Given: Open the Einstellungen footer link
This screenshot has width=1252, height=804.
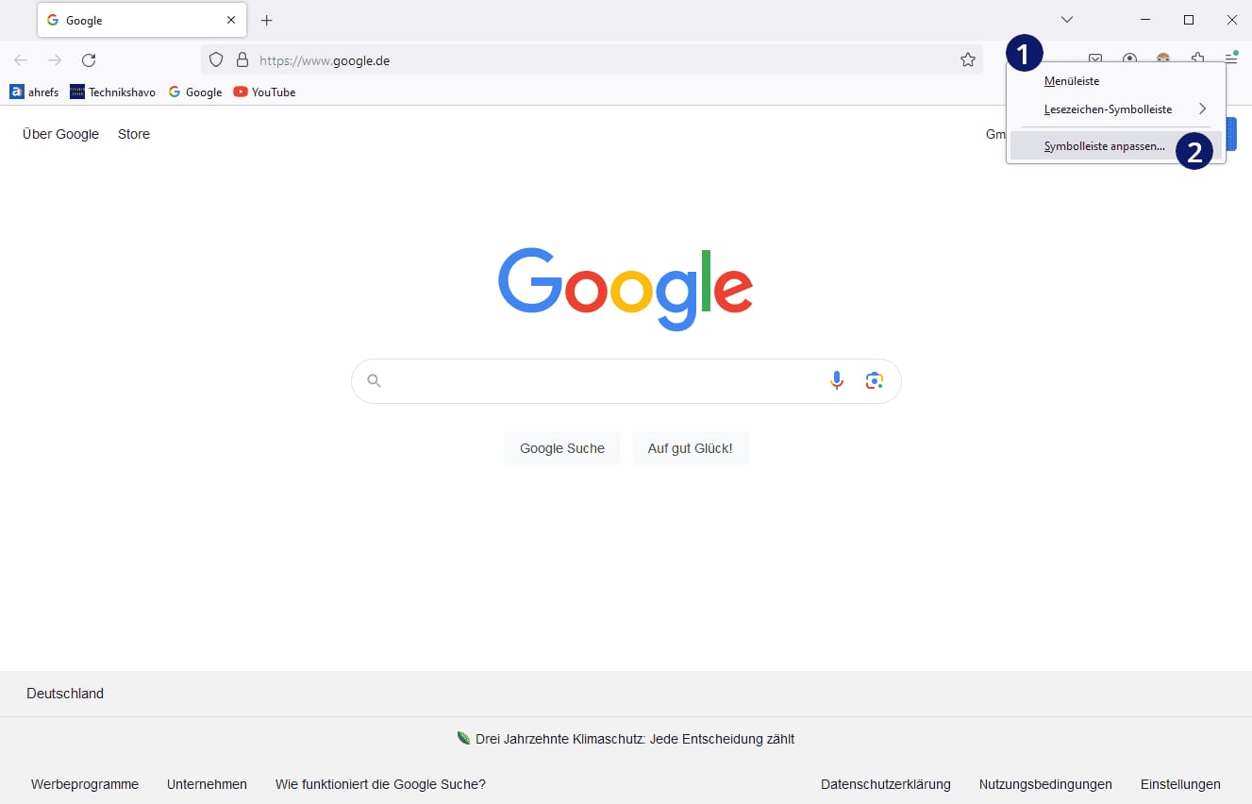Looking at the screenshot, I should 1180,784.
